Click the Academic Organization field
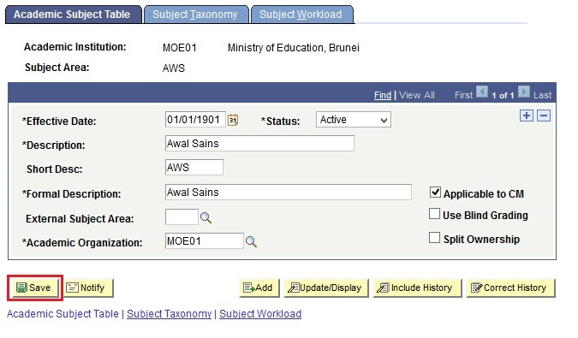 (x=205, y=240)
